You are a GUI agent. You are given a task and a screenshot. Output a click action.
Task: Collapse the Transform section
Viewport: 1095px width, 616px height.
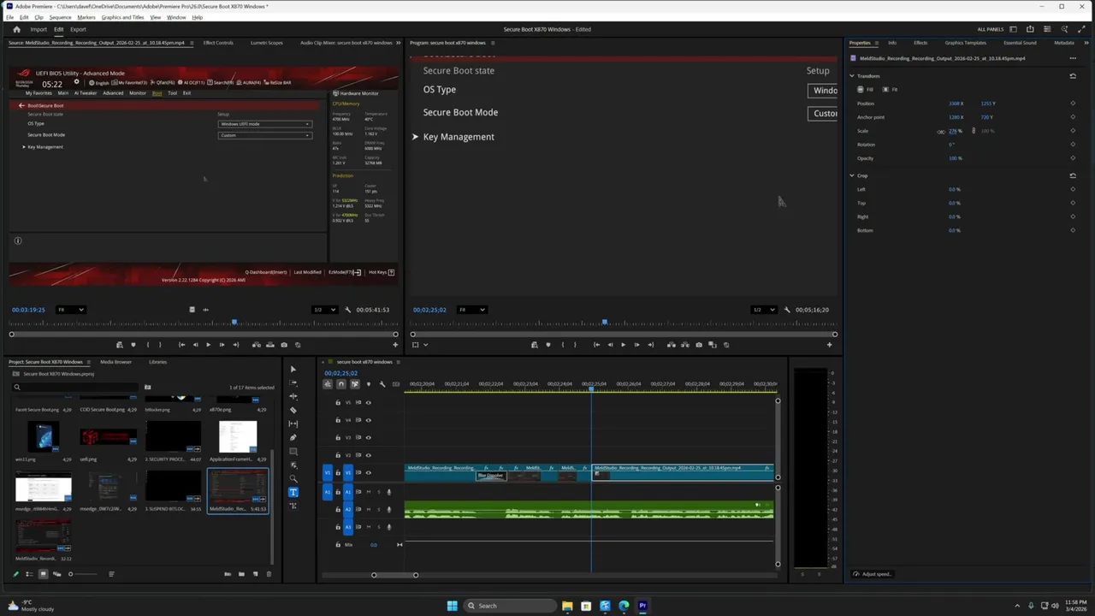click(x=852, y=76)
